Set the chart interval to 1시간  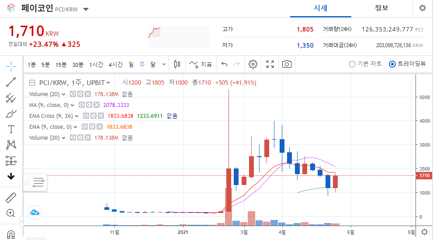point(96,65)
